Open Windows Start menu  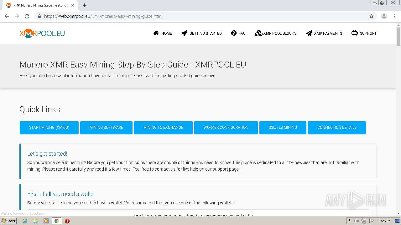[9, 221]
